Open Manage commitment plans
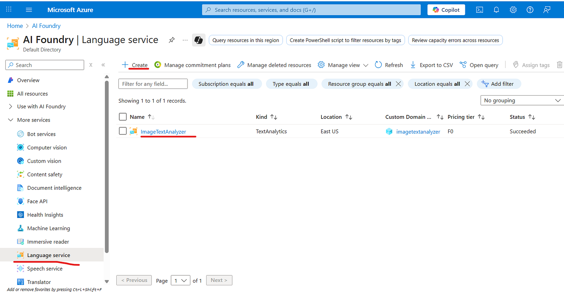Screen dimensions: 564x292 pos(192,65)
